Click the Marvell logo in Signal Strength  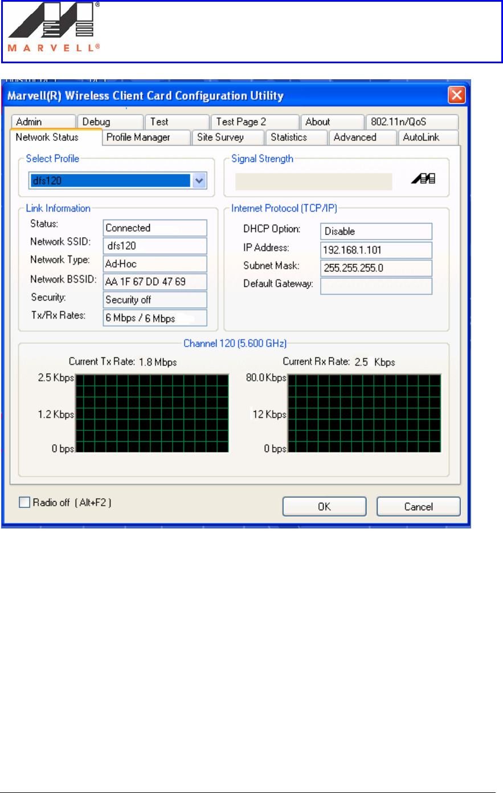(x=423, y=180)
